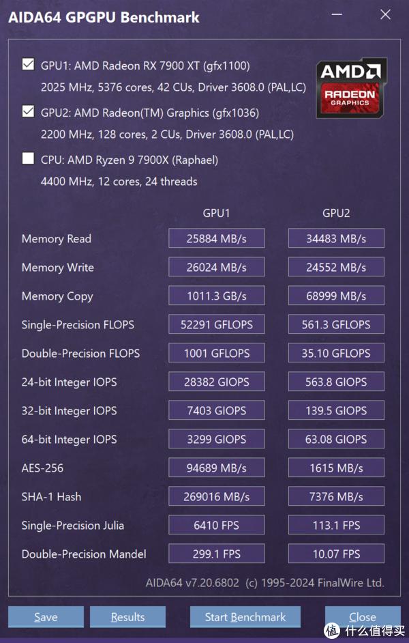Click the Close button at bottom
The image size is (409, 643).
[x=363, y=617]
